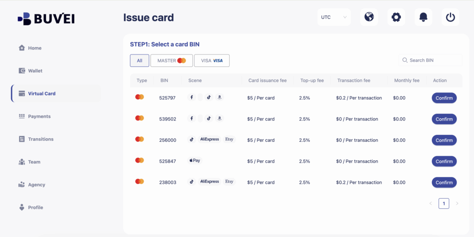The height and width of the screenshot is (237, 474).
Task: Click the BUVEI logo
Action: click(x=46, y=18)
